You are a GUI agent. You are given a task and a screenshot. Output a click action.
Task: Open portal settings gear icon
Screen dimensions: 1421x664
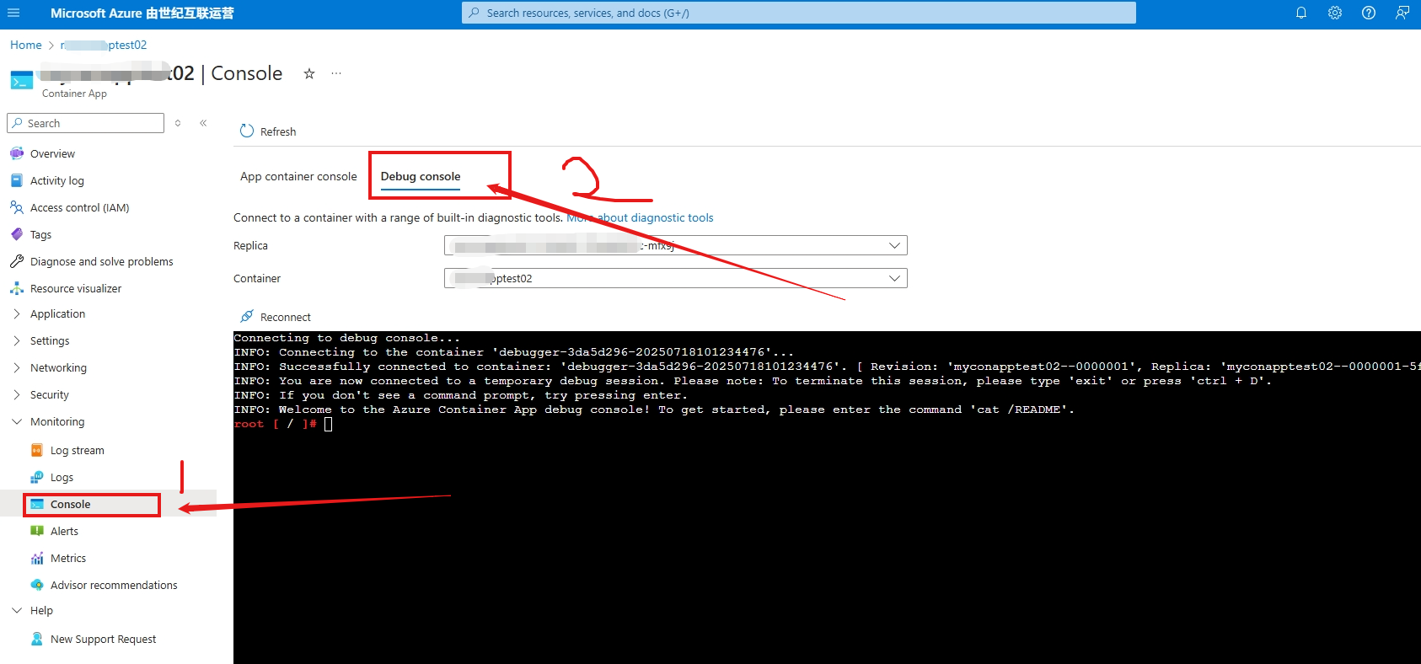pos(1335,13)
